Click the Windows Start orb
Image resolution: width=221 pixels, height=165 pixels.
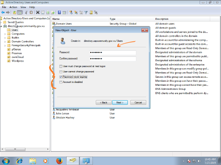[x=6, y=161]
